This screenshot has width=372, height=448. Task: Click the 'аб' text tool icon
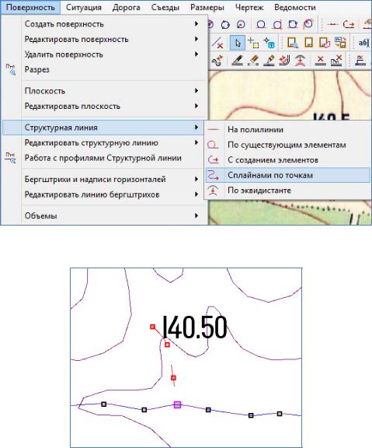click(x=363, y=43)
